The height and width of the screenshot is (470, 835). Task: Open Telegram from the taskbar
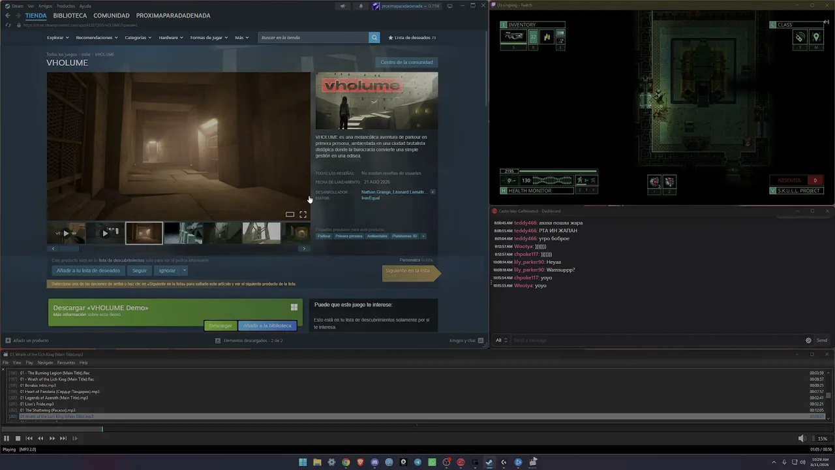pos(417,462)
